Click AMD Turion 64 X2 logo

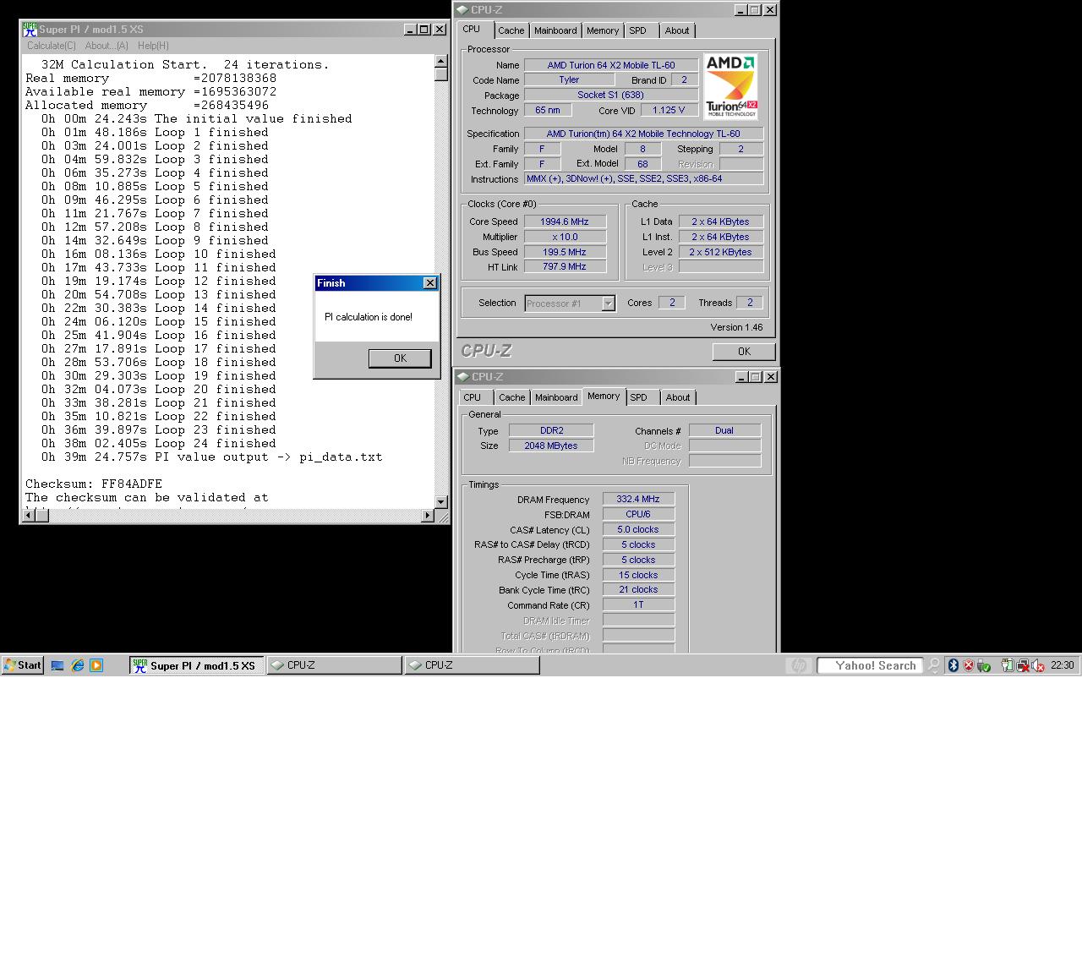click(730, 86)
